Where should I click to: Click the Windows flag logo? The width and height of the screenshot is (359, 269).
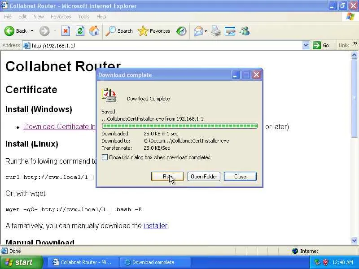pyautogui.click(x=350, y=17)
